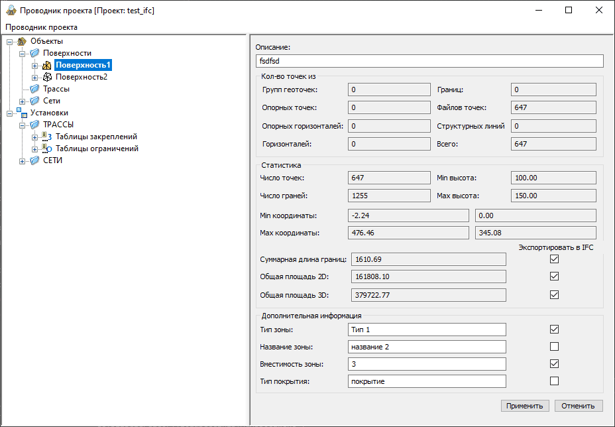Enable IFC export for Название зоны
This screenshot has height=427, width=615.
554,347
